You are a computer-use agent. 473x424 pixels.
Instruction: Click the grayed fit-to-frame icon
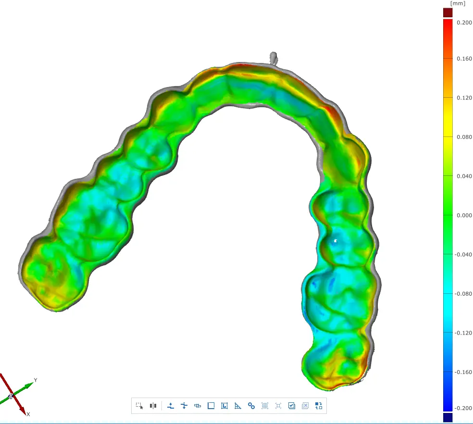pos(278,406)
